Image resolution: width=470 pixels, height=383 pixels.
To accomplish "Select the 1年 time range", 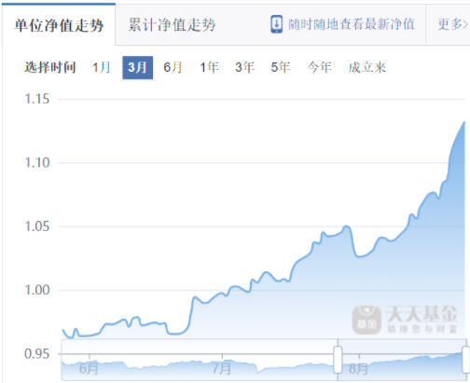I will 209,67.
